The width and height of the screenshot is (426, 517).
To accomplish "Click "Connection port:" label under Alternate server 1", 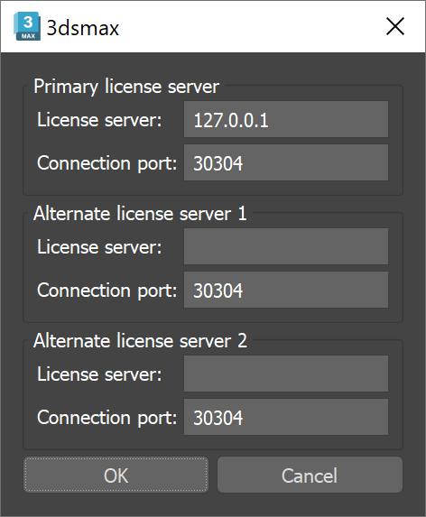I will click(106, 291).
